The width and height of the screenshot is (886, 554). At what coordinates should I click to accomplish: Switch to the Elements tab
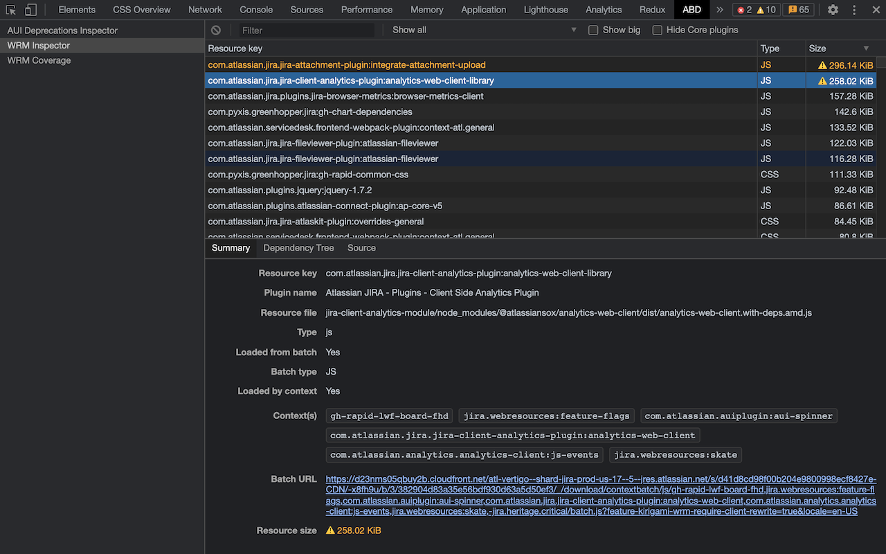click(77, 10)
